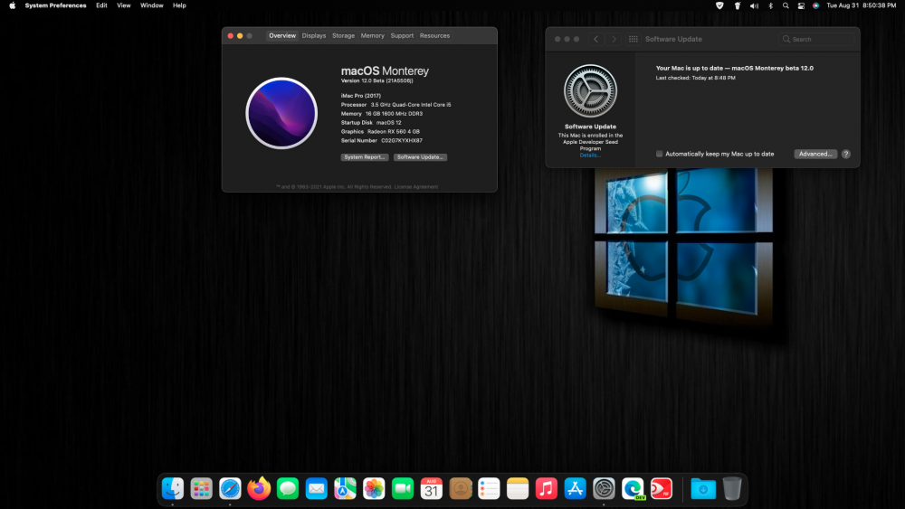Launch Microsoft Edge Dev from the Dock
Image resolution: width=905 pixels, height=509 pixels.
[633, 489]
